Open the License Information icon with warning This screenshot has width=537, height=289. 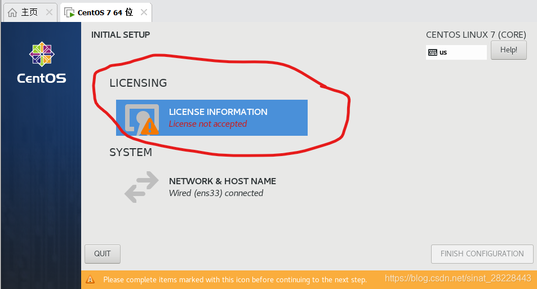pos(142,119)
